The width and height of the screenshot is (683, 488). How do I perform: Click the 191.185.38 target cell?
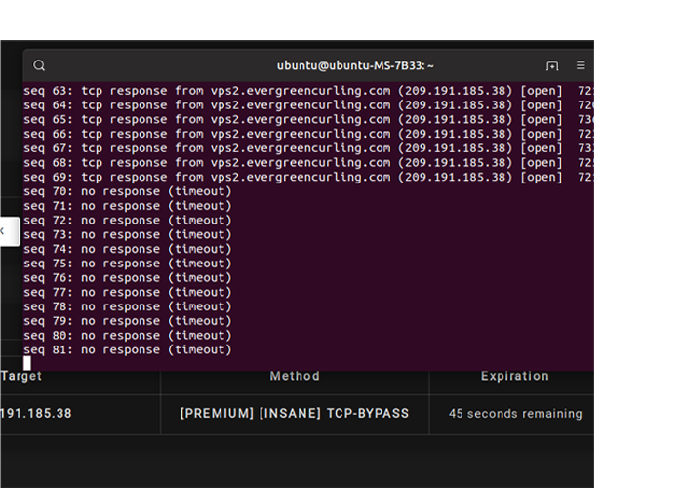pyautogui.click(x=35, y=413)
